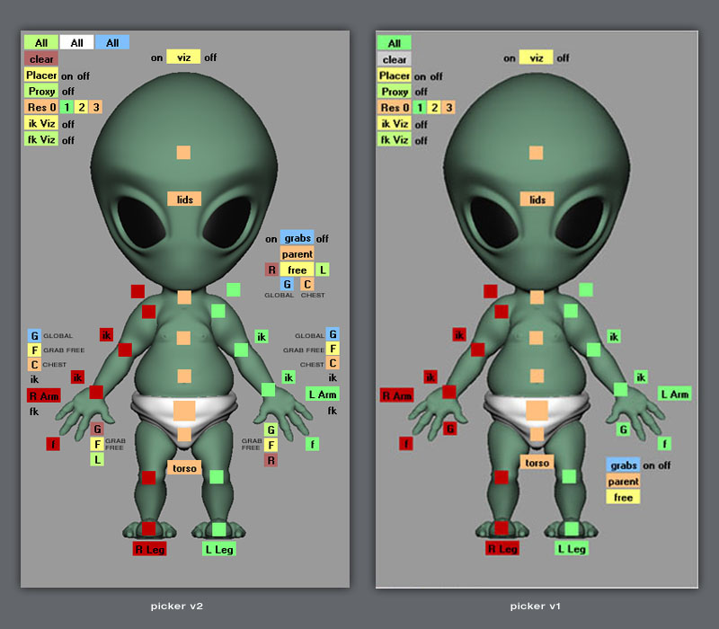719x629 pixels.
Task: Click the red right hand control in picker v2
Action: 96,392
